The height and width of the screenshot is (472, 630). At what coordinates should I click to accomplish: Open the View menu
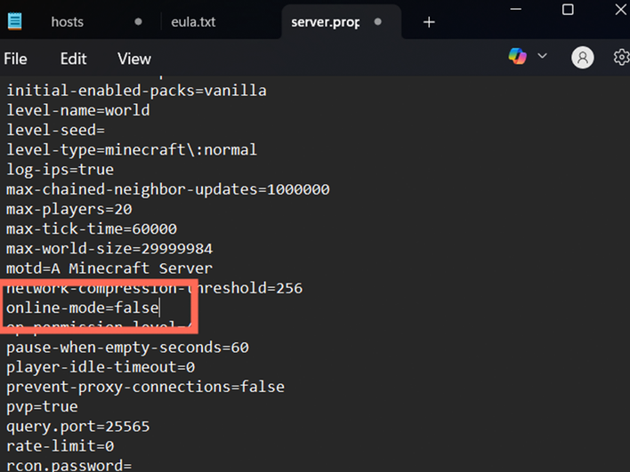pyautogui.click(x=134, y=59)
